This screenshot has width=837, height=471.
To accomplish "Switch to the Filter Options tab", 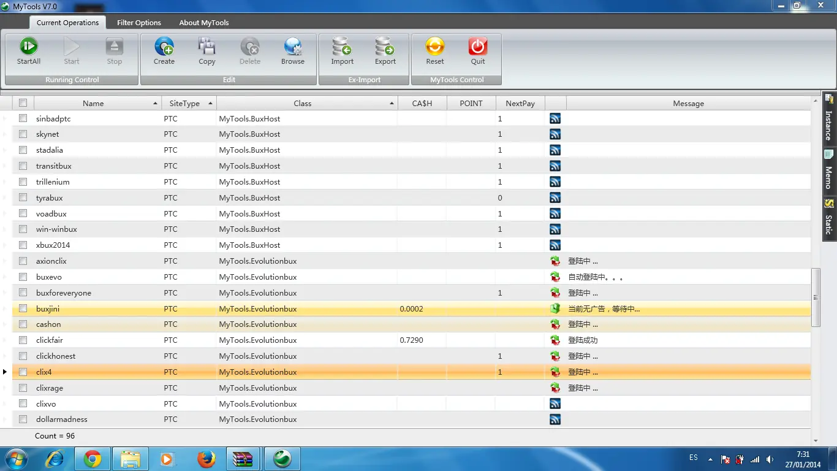I will pos(139,23).
